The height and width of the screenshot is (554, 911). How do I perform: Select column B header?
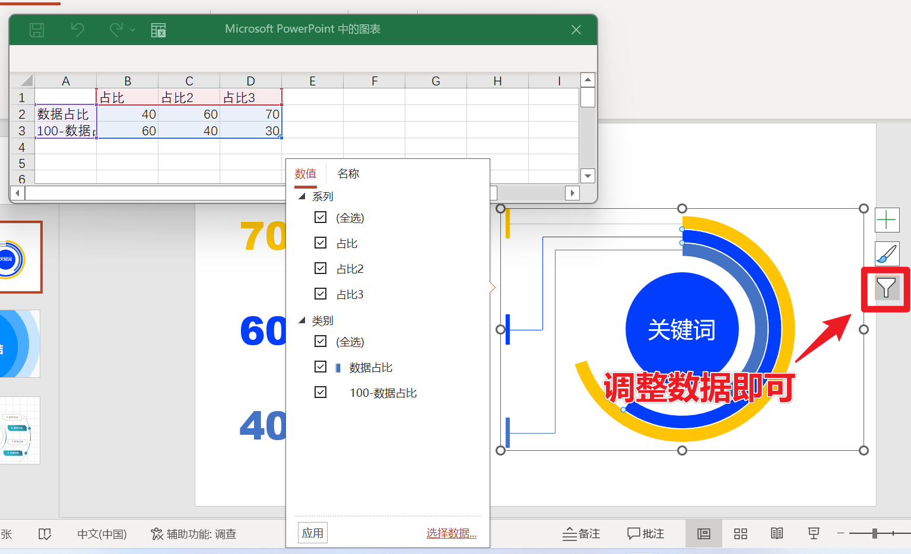click(x=128, y=81)
